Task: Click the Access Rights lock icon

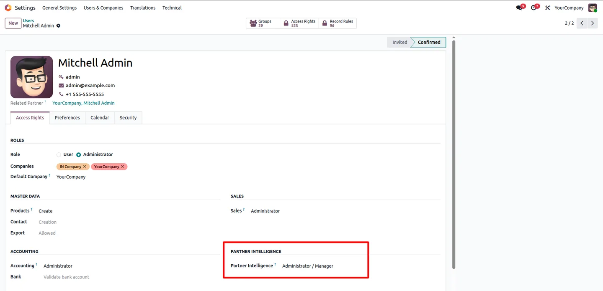Action: click(286, 23)
